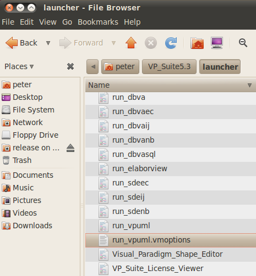Go back using the Back arrow button

pyautogui.click(x=21, y=43)
